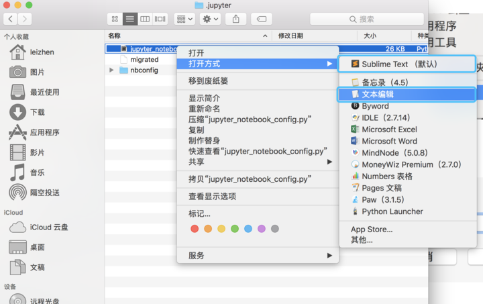483x304 pixels.
Task: Expand the nbconfig folder disclosure triangle
Action: 111,70
